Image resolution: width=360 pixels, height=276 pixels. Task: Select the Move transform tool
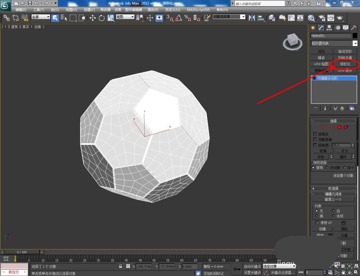(x=93, y=18)
